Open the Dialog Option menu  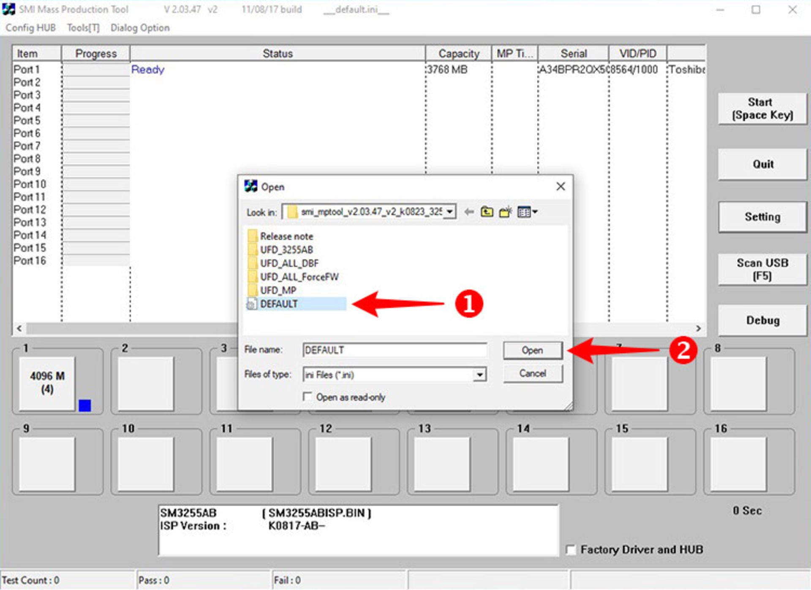tap(140, 28)
